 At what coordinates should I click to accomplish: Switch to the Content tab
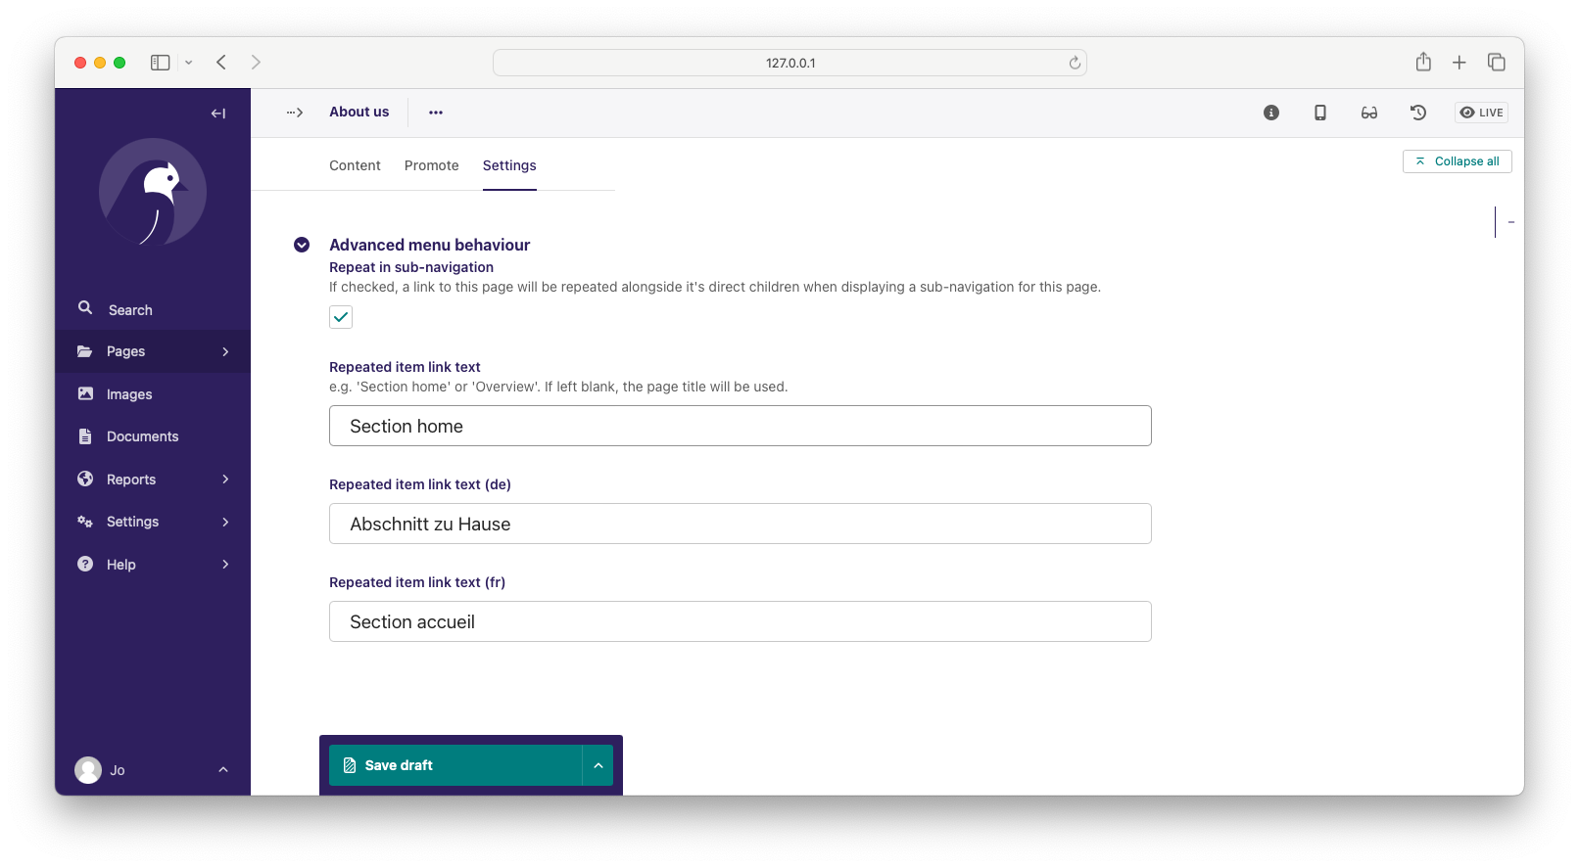point(355,165)
